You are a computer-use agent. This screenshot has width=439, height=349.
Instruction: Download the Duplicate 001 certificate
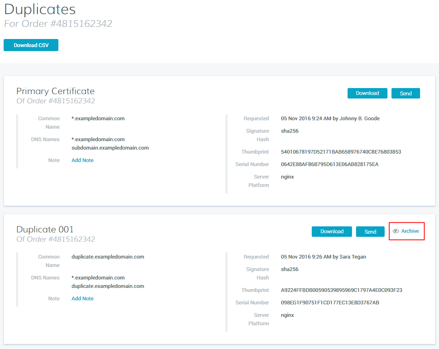coord(332,232)
